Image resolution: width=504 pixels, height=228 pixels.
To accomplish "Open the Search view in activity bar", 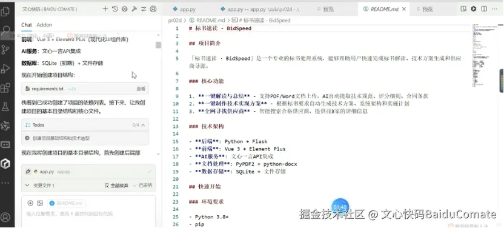I will click(x=5, y=31).
